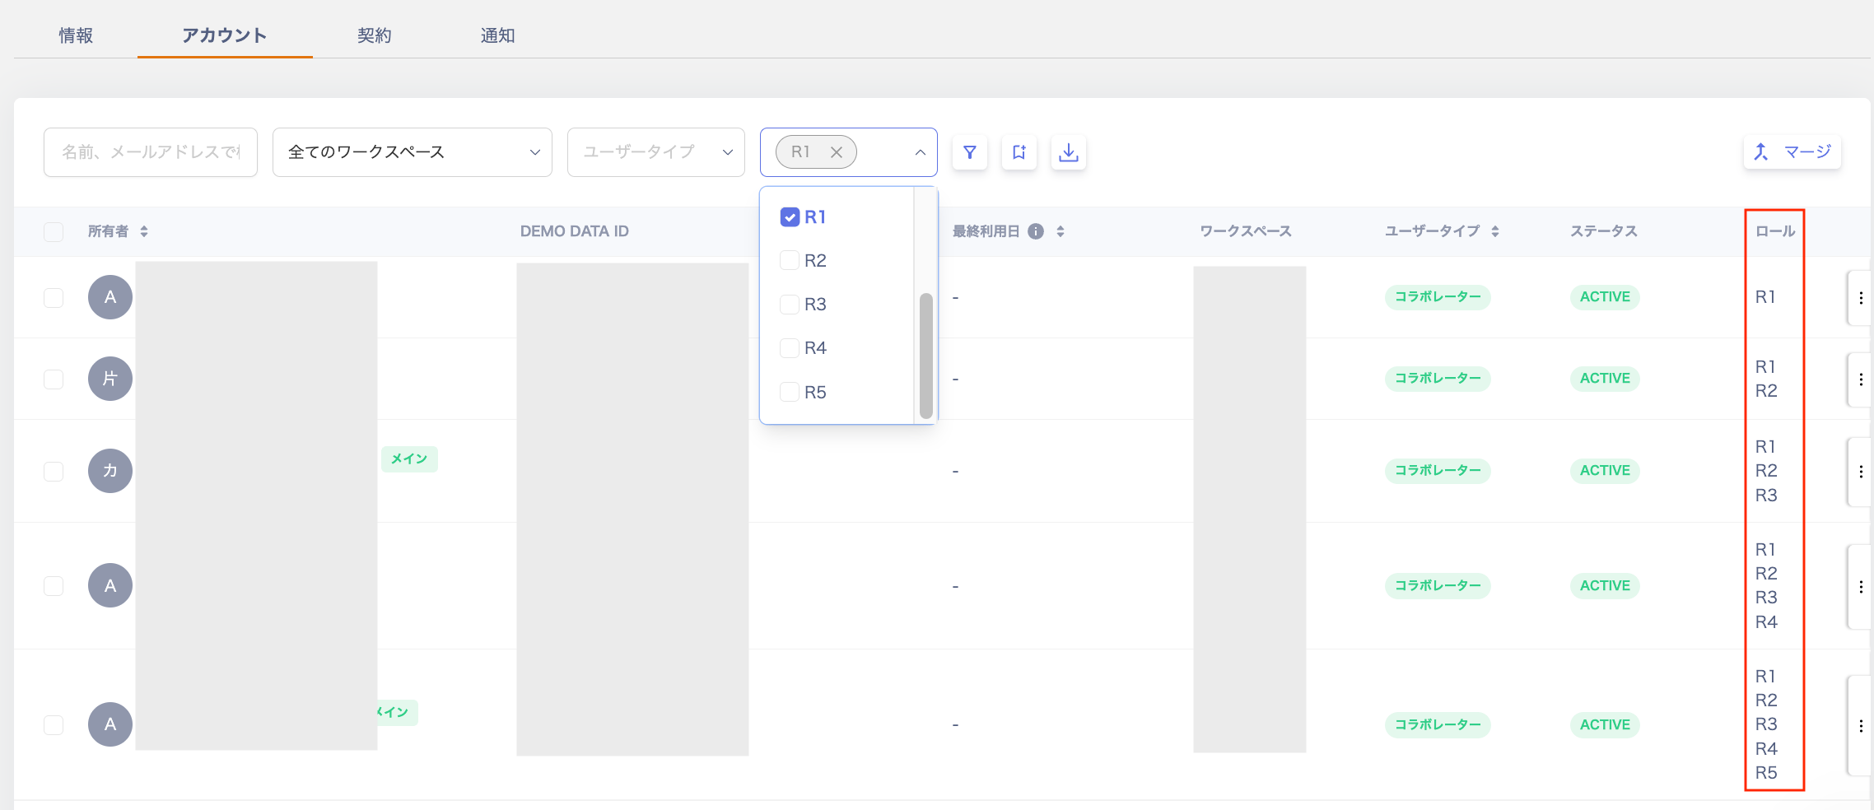Click the ロール column header
The height and width of the screenshot is (810, 1874).
click(1775, 231)
